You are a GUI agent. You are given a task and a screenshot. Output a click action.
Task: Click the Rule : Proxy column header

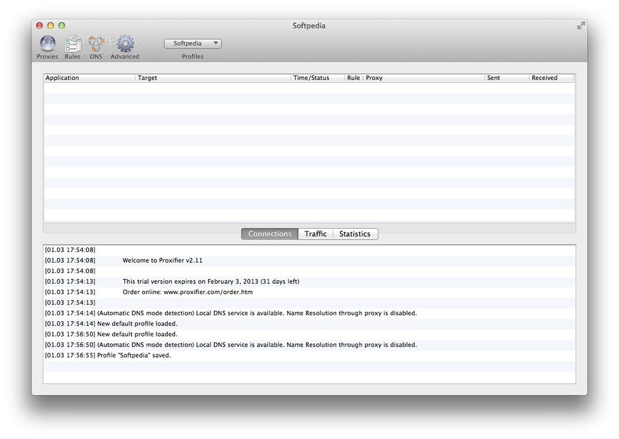pyautogui.click(x=414, y=78)
